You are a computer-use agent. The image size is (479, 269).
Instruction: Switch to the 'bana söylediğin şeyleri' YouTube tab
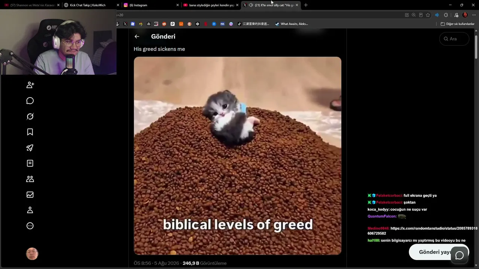[211, 5]
